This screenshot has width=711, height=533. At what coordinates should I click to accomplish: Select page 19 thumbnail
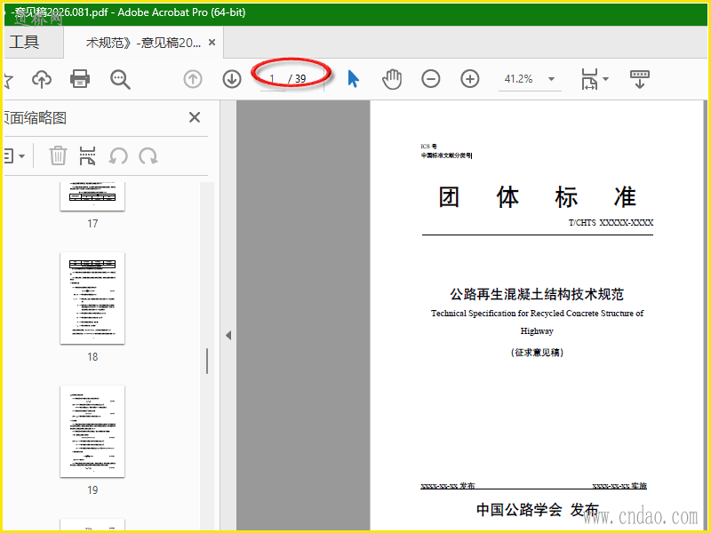point(92,432)
